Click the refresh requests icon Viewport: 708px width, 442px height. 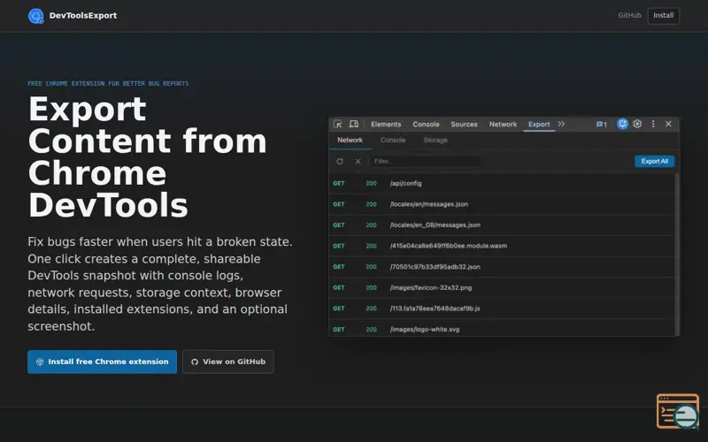340,162
